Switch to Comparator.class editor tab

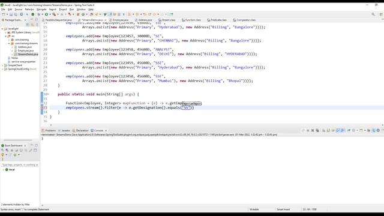245,20
